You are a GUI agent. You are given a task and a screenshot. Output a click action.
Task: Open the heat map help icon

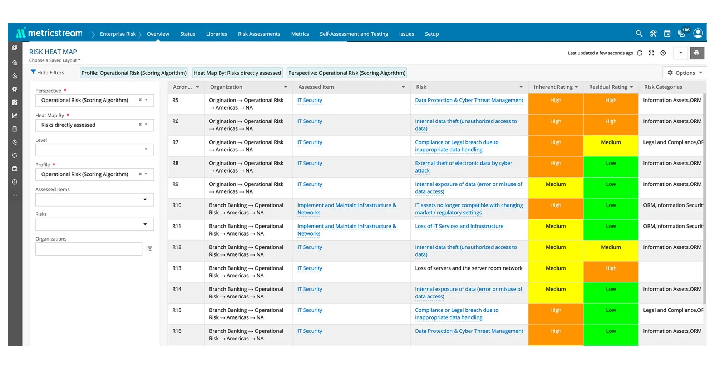663,53
